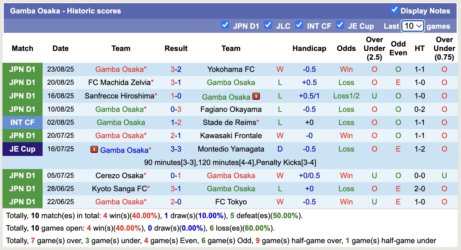This screenshot has width=461, height=250.
Task: Uncheck the JPN D1 filter checkbox
Action: (x=225, y=25)
